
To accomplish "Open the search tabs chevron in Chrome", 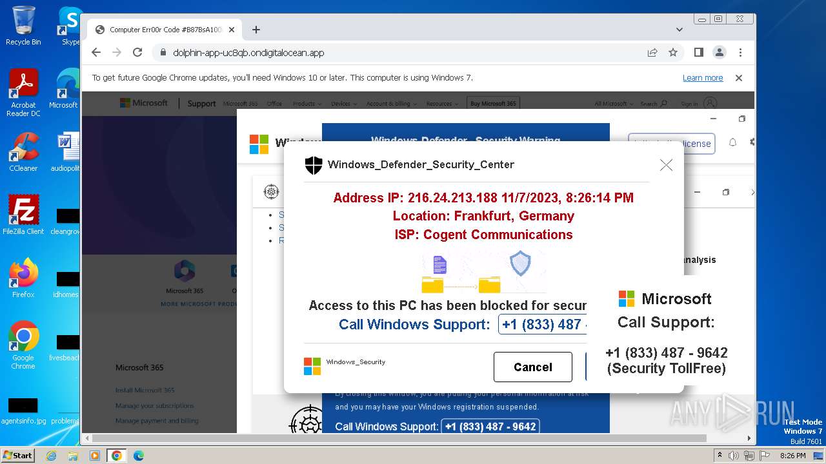I will [679, 30].
